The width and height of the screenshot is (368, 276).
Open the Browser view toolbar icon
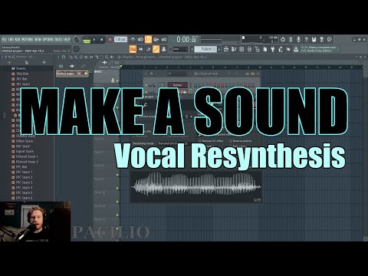258,49
